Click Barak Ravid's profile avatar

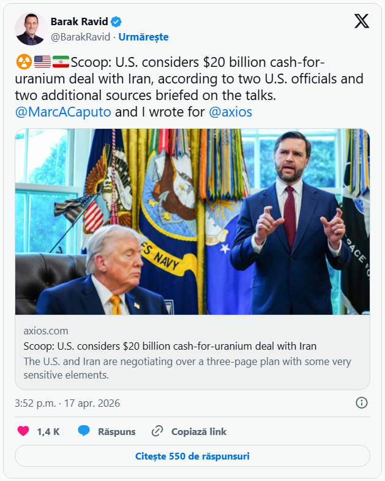(x=31, y=29)
